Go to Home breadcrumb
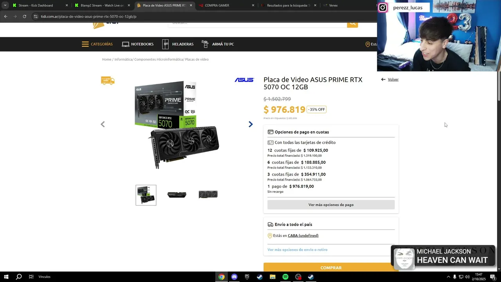 (106, 60)
